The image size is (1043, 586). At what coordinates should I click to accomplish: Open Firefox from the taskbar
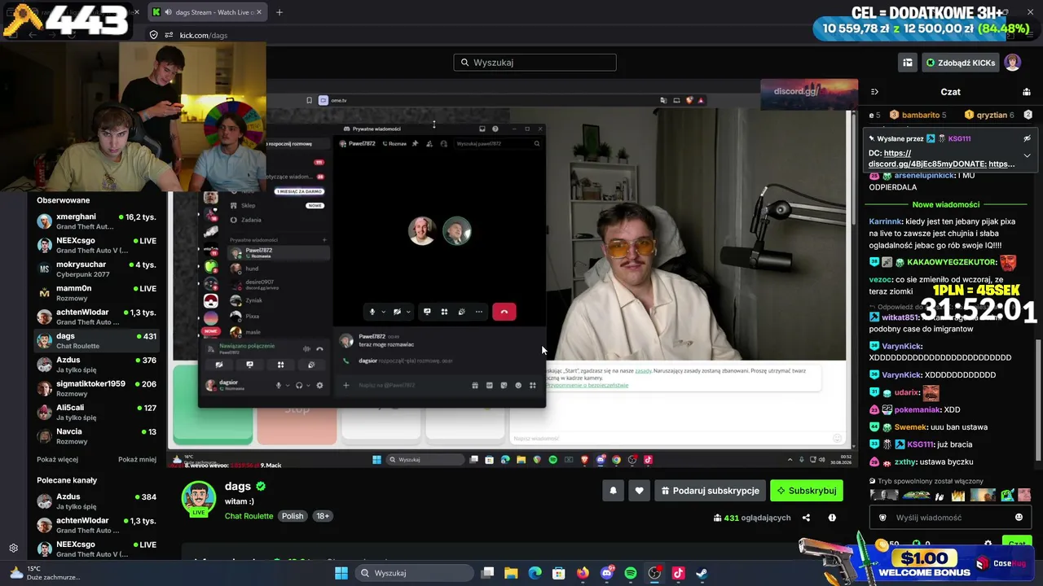click(x=583, y=573)
